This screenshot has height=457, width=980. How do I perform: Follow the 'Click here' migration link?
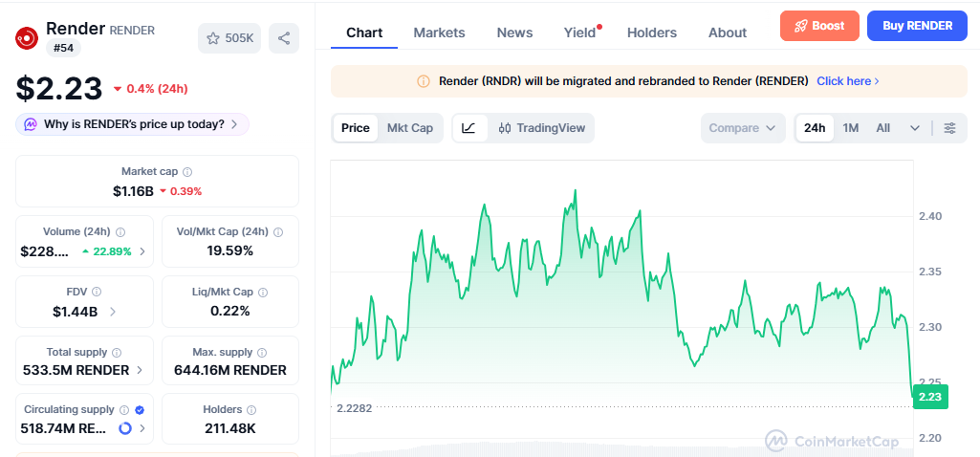click(848, 81)
